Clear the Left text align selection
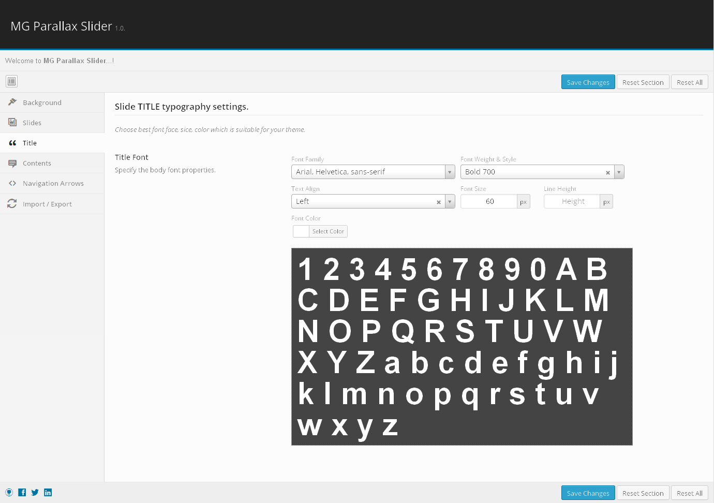The height and width of the screenshot is (503, 714). click(x=439, y=202)
